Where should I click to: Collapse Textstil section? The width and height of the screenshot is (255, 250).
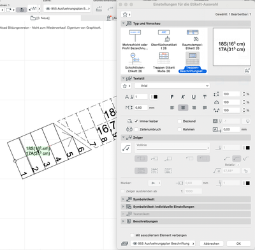[x=123, y=79]
